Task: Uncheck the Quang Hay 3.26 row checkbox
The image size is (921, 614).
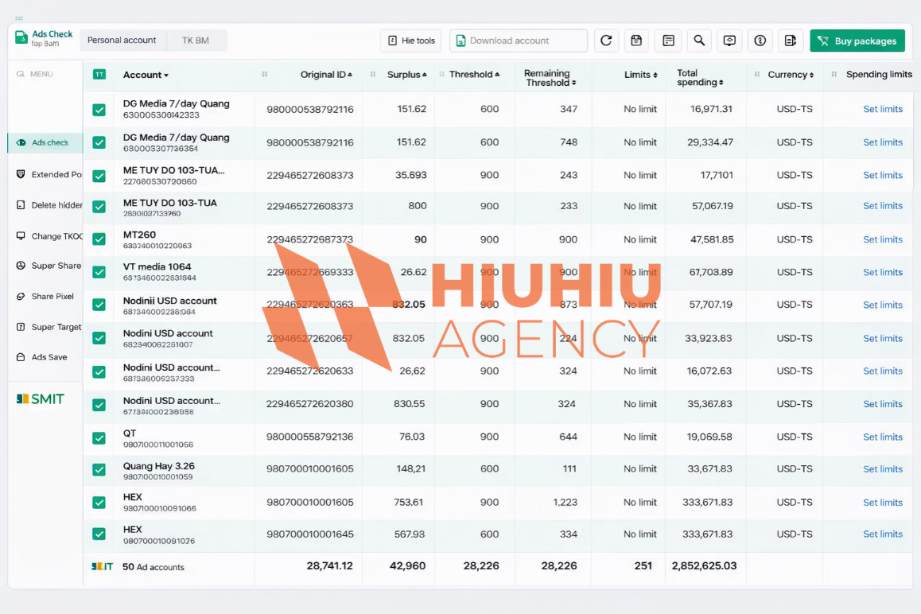Action: coord(99,469)
